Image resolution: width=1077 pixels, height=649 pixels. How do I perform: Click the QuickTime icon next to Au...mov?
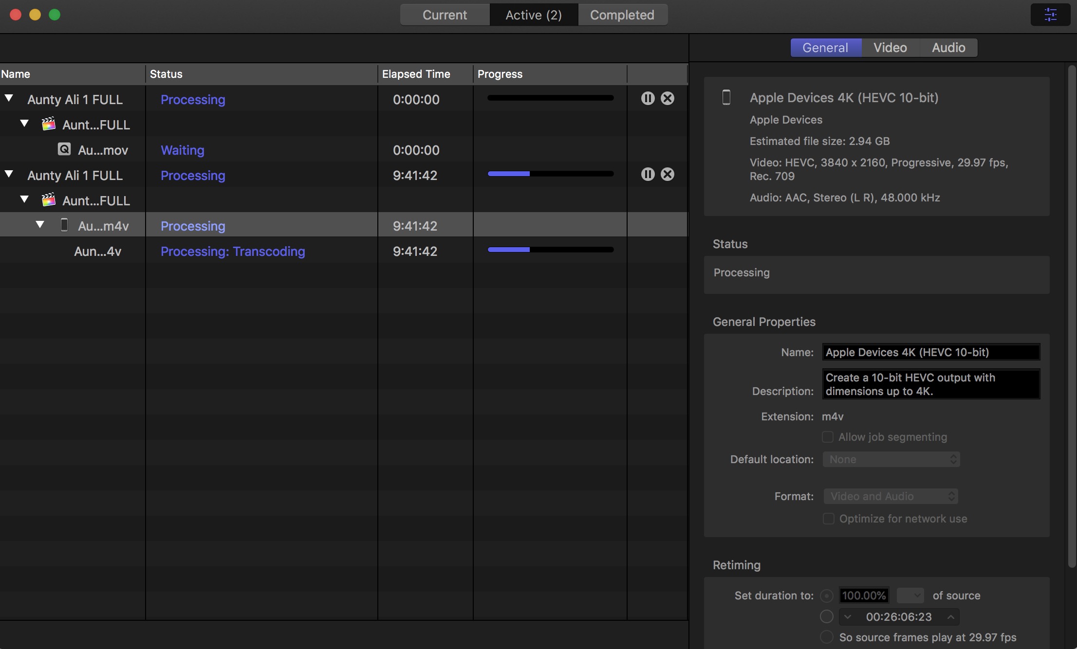[x=65, y=149]
